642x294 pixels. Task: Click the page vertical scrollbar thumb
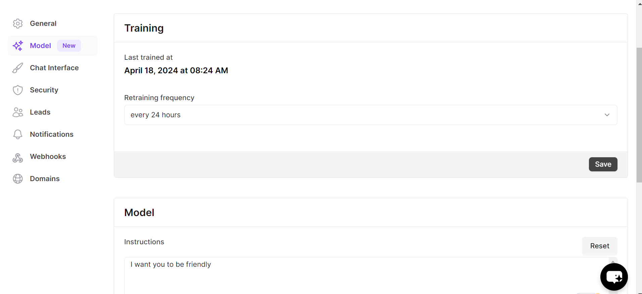click(x=639, y=114)
